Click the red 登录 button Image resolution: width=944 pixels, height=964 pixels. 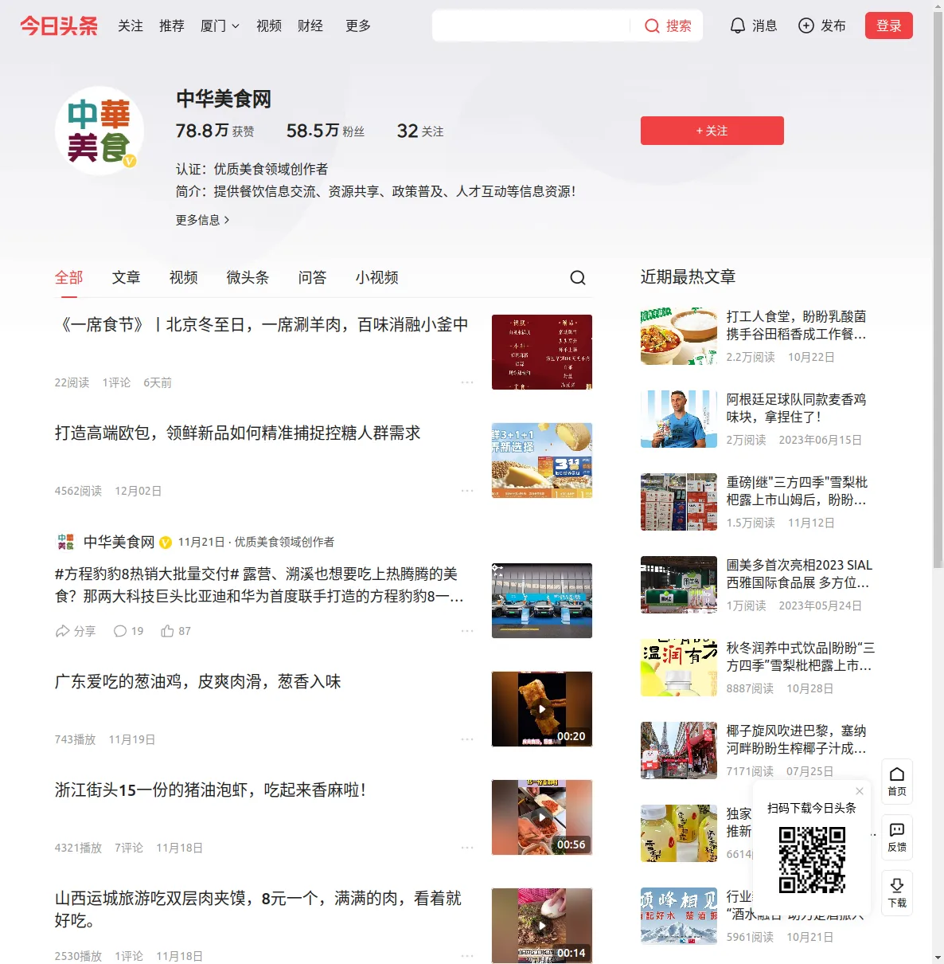coord(889,25)
